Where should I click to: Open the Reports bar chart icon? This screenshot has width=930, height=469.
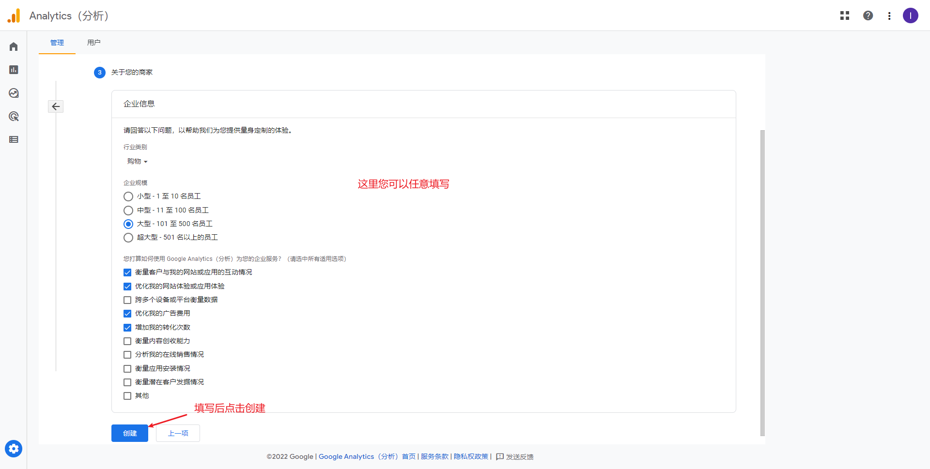point(14,70)
